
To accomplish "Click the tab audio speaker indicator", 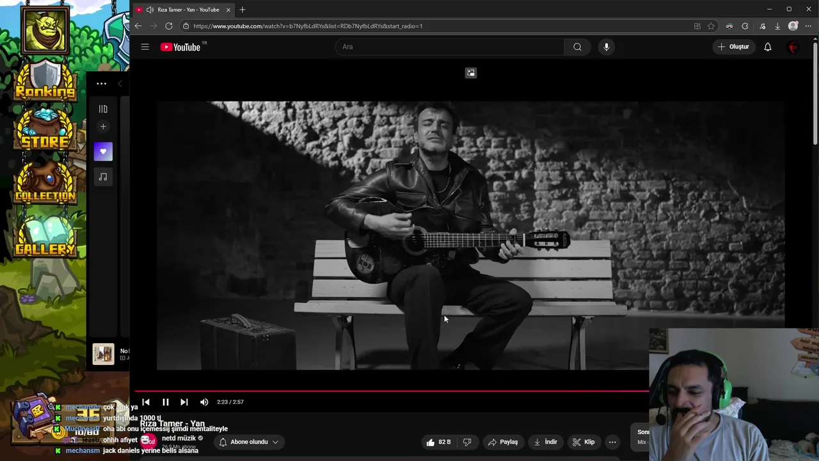I will [x=150, y=10].
